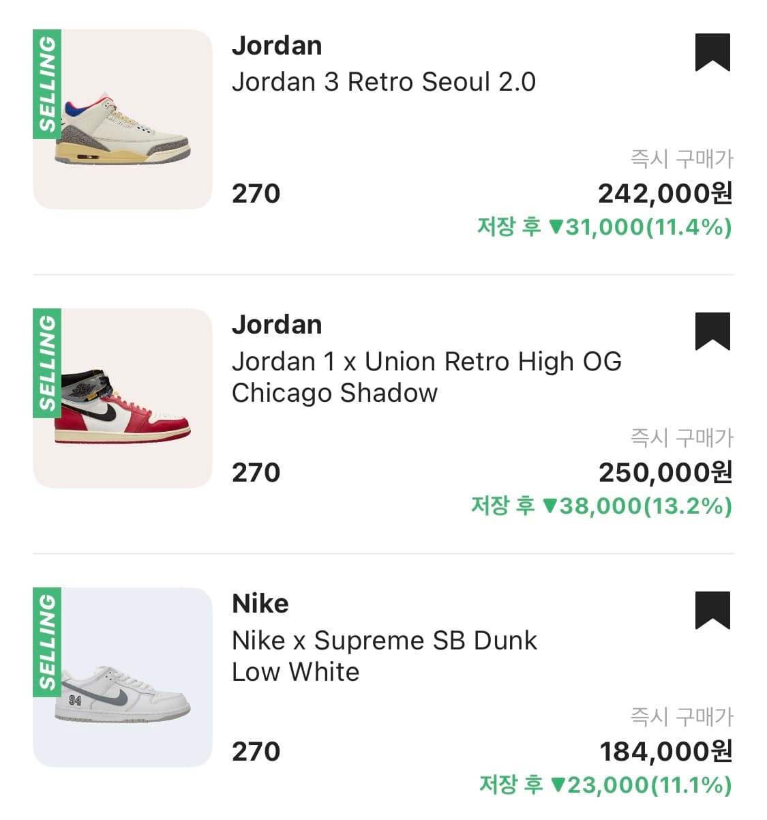Screen dimensions: 767x820
Task: Click the ▼23,000 (11.1%) price drop text
Action: point(605,785)
